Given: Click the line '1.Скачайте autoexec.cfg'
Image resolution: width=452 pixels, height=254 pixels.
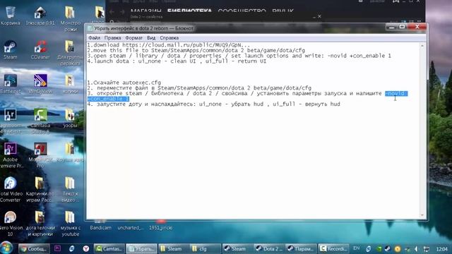Looking at the screenshot, I should point(124,83).
